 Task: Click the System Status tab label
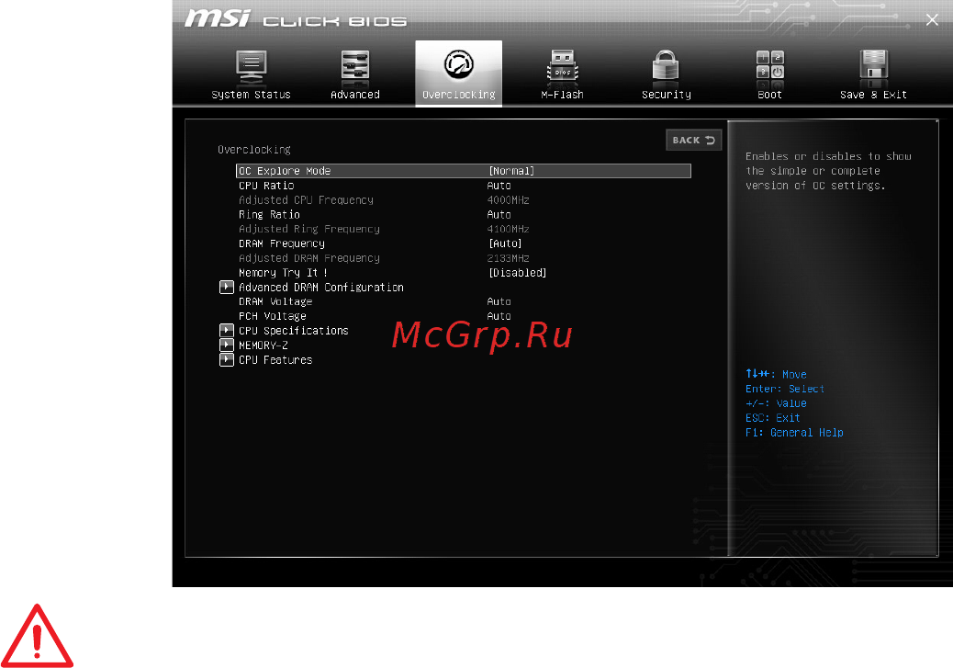click(x=251, y=95)
